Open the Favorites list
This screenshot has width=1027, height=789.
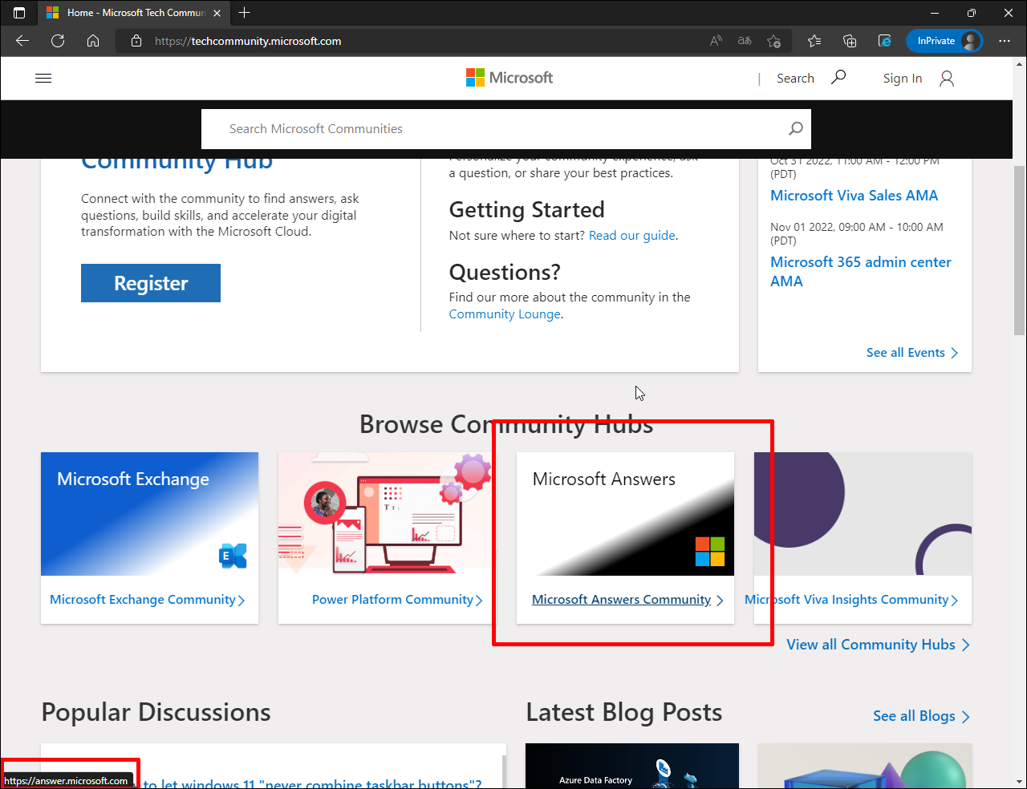[814, 41]
